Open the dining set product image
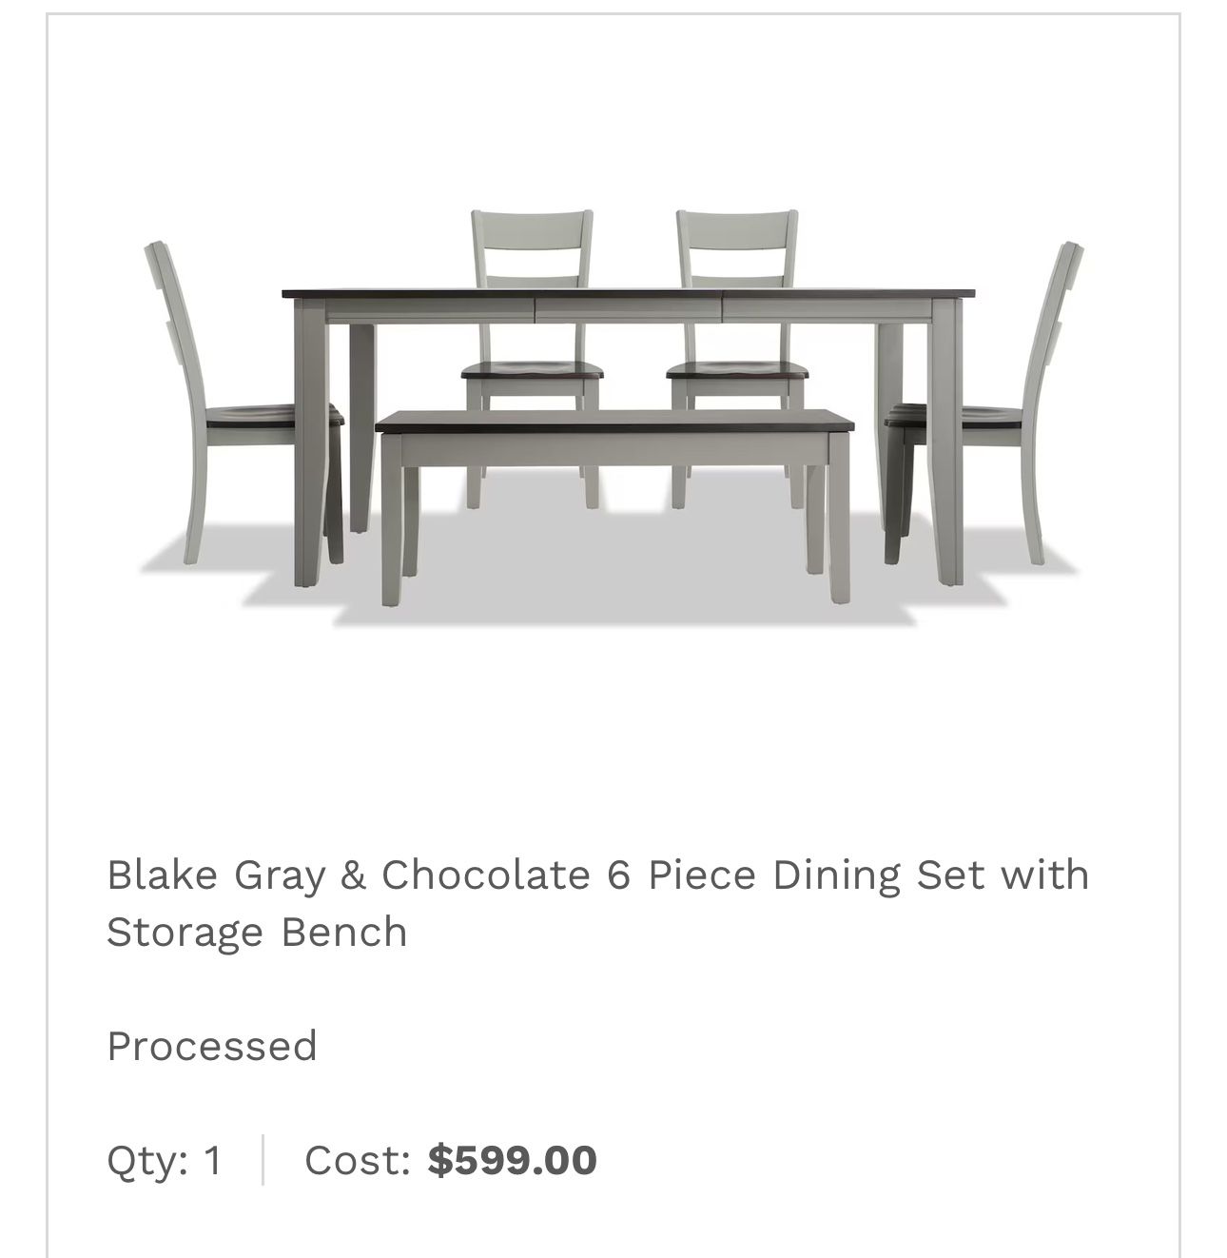The image size is (1227, 1258). coord(613,419)
